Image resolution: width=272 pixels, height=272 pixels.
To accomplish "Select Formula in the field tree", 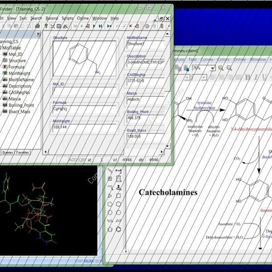I will pyautogui.click(x=16, y=67).
